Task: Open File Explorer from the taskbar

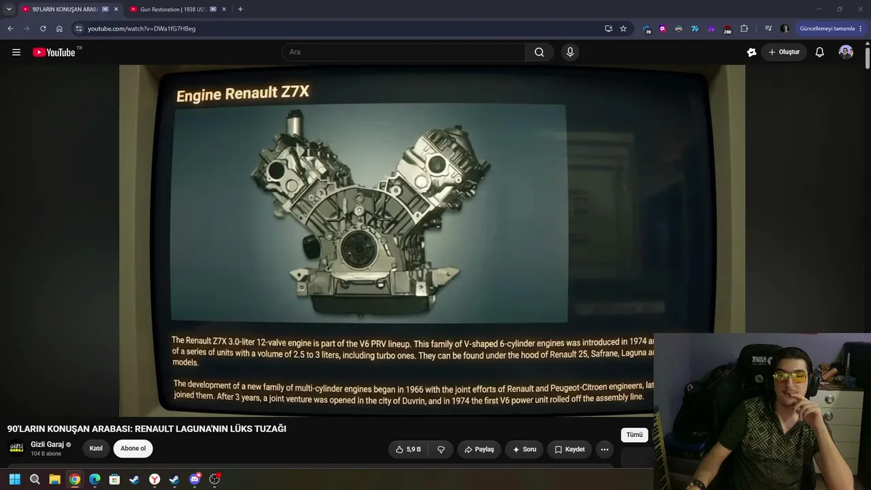Action: pyautogui.click(x=54, y=479)
